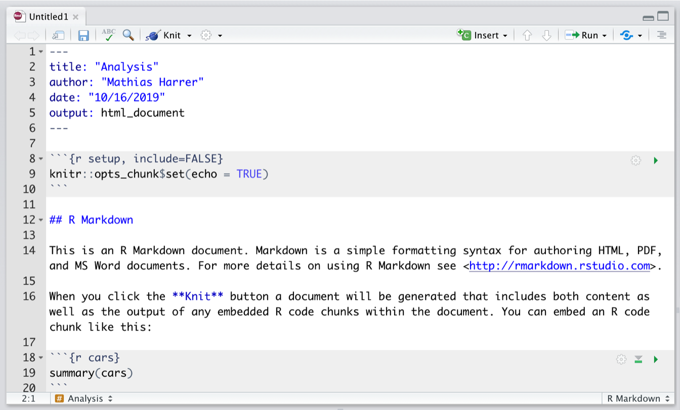Viewport: 680px width, 410px height.
Task: Open the rmarkdown.rstudio.com link
Action: (x=559, y=266)
